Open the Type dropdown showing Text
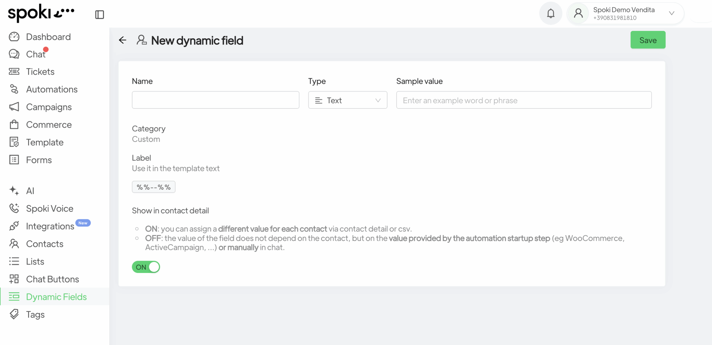This screenshot has width=712, height=345. point(347,100)
